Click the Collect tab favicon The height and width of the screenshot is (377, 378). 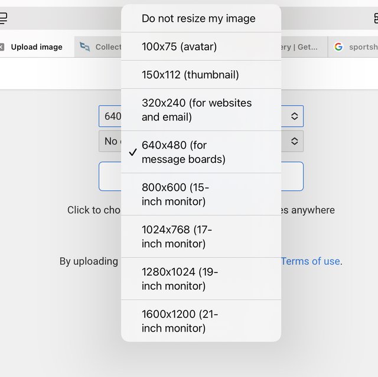point(85,47)
